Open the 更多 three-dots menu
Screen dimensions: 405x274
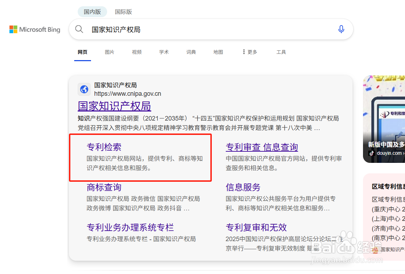250,52
